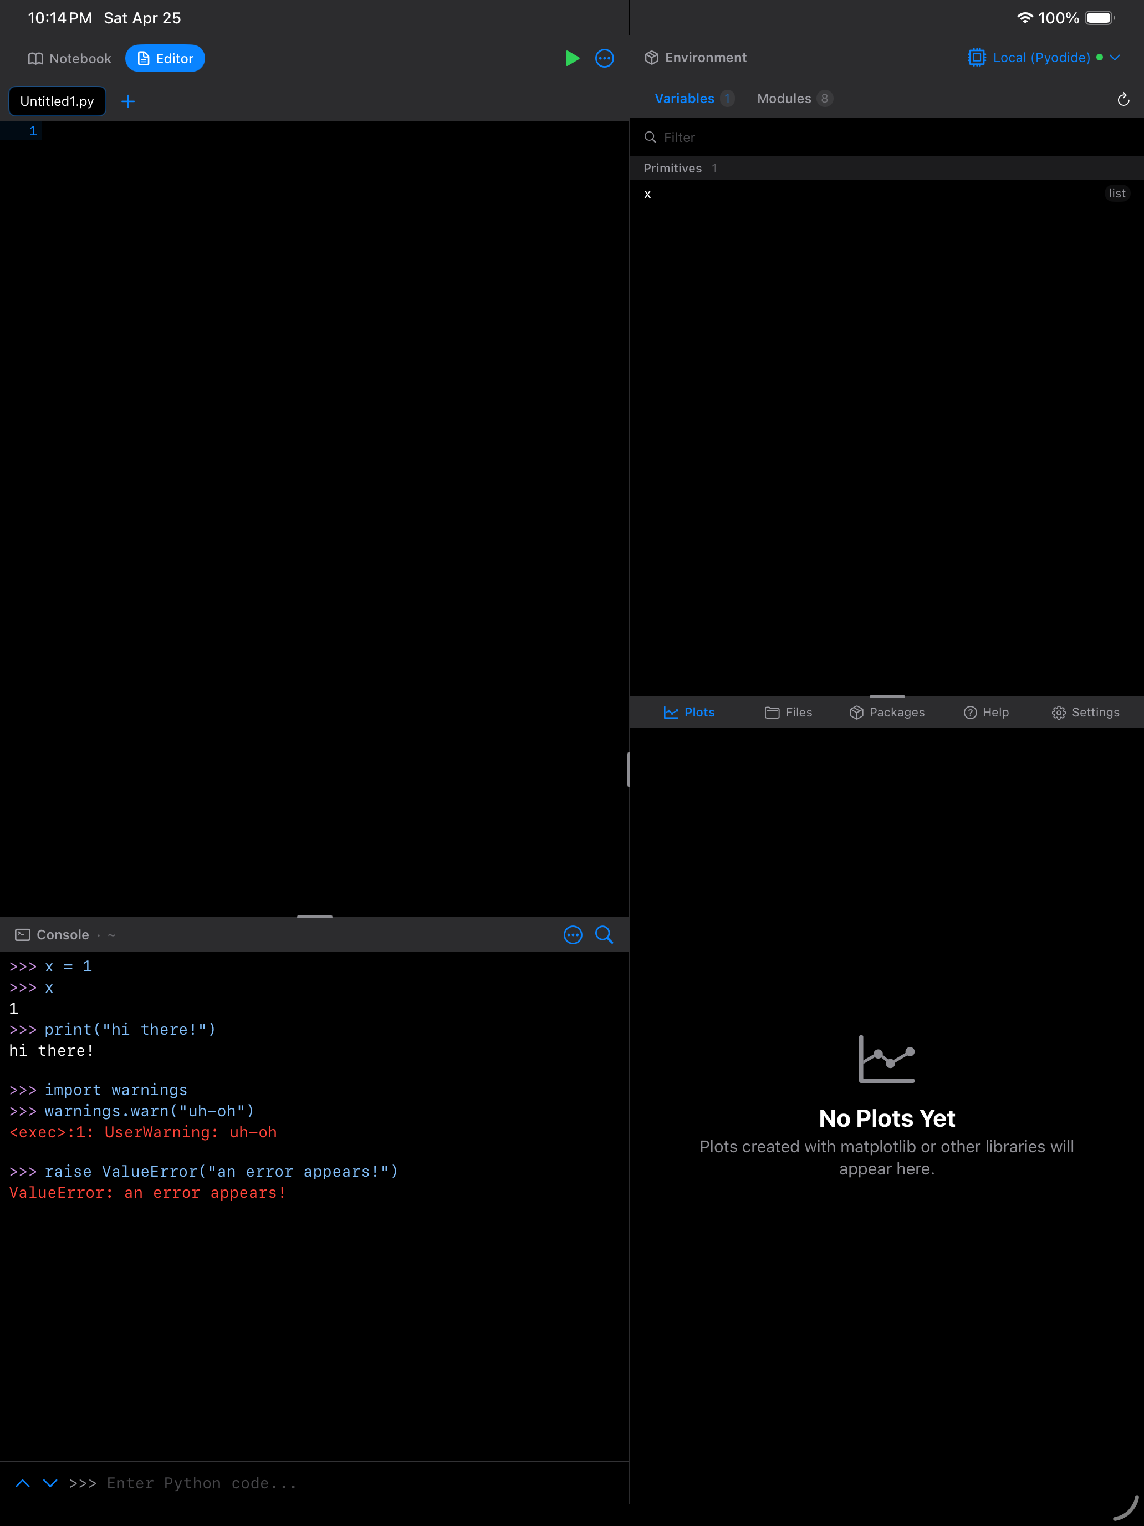Switch to the Plots panel

(x=689, y=713)
